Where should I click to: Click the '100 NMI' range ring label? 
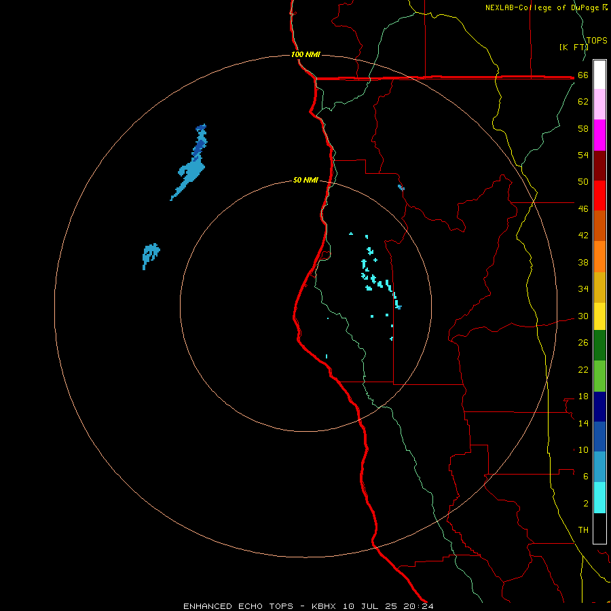(x=305, y=54)
